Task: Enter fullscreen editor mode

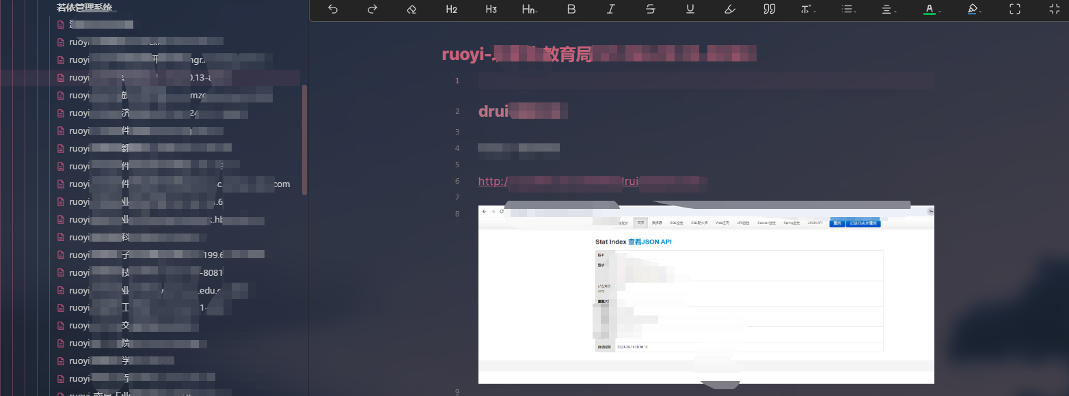Action: pyautogui.click(x=1015, y=9)
